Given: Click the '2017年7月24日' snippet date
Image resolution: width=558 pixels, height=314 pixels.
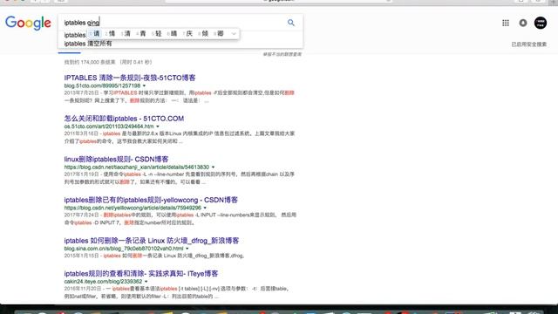Looking at the screenshot, I should point(81,215).
